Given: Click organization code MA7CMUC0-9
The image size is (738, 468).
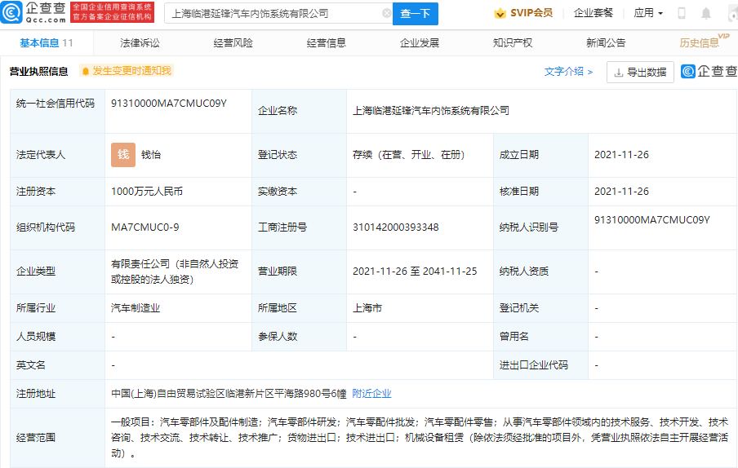Looking at the screenshot, I should click(145, 227).
